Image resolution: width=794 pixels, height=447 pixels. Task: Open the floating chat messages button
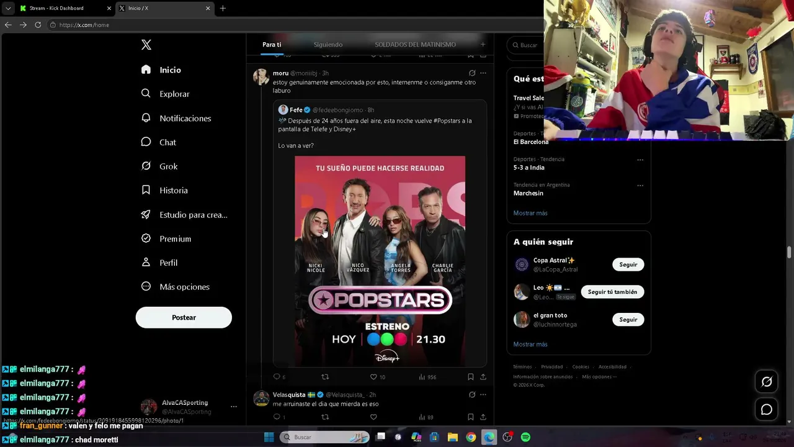coord(767,410)
